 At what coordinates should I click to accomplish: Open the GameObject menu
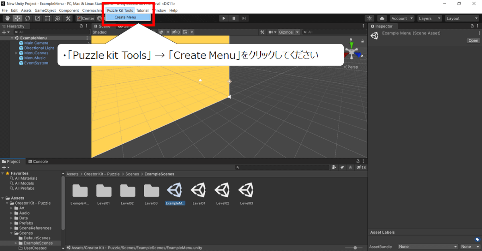(x=45, y=10)
